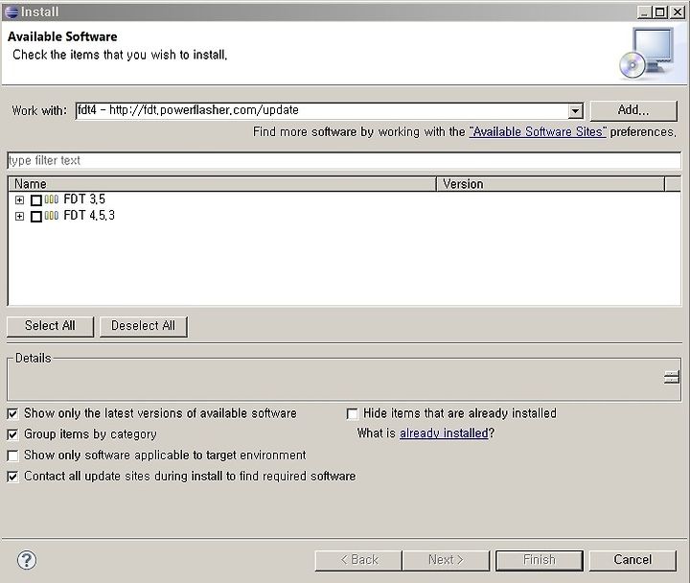Screen dimensions: 690x583
Task: Click the Eclipse icon in the title bar
Action: (x=11, y=12)
